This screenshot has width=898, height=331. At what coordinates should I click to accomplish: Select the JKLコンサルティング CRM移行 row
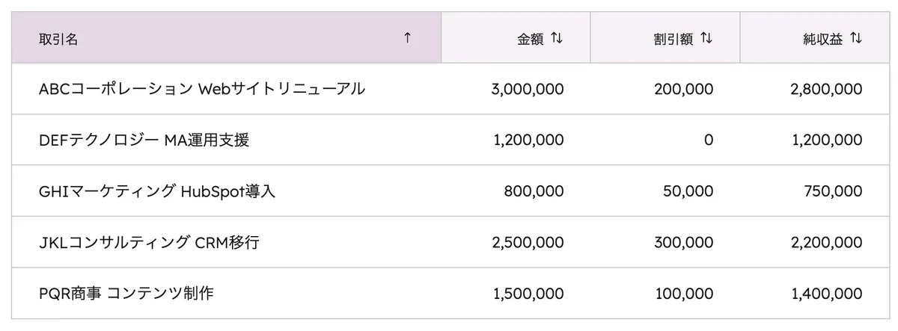click(x=150, y=242)
